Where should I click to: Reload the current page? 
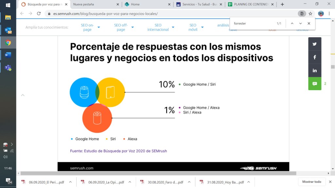point(39,14)
